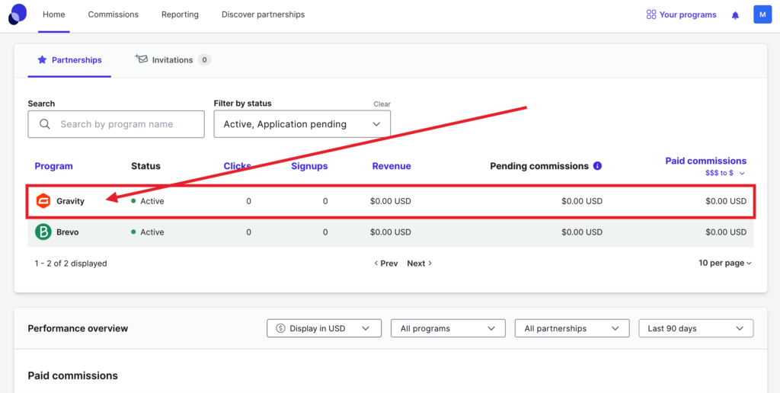780x393 pixels.
Task: Click the Brevo program logo
Action: [x=43, y=232]
